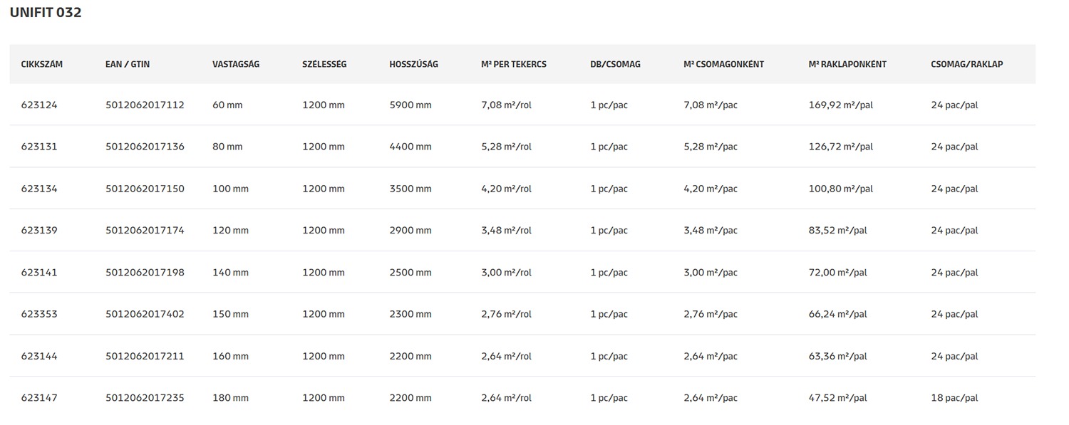Click the 66,24 m²/pal value

(838, 314)
